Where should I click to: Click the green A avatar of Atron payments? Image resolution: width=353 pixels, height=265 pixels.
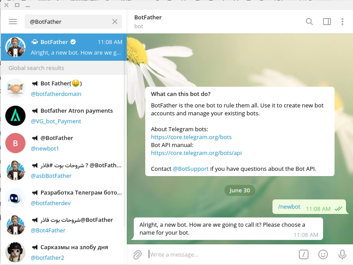pyautogui.click(x=15, y=116)
